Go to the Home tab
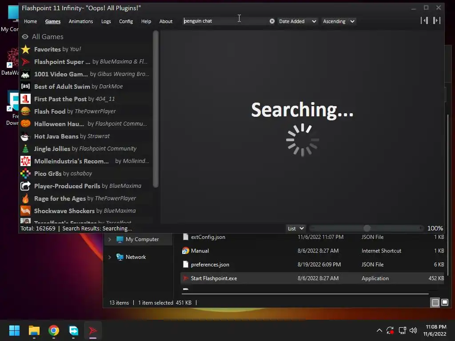 [31, 21]
